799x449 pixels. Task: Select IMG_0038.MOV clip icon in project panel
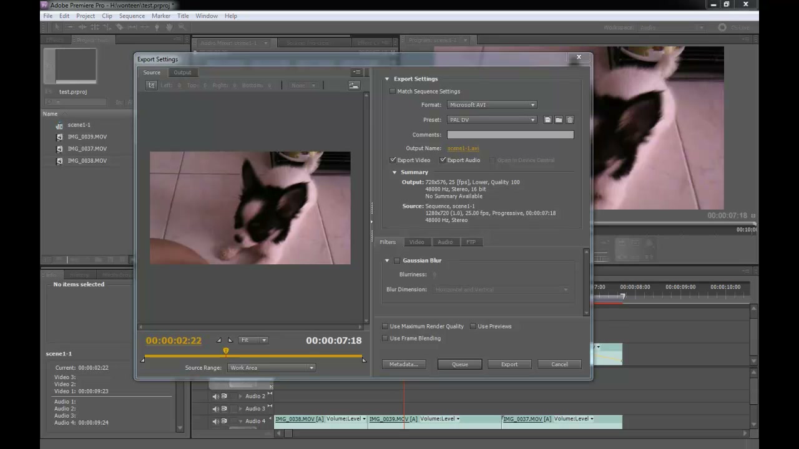tap(59, 161)
